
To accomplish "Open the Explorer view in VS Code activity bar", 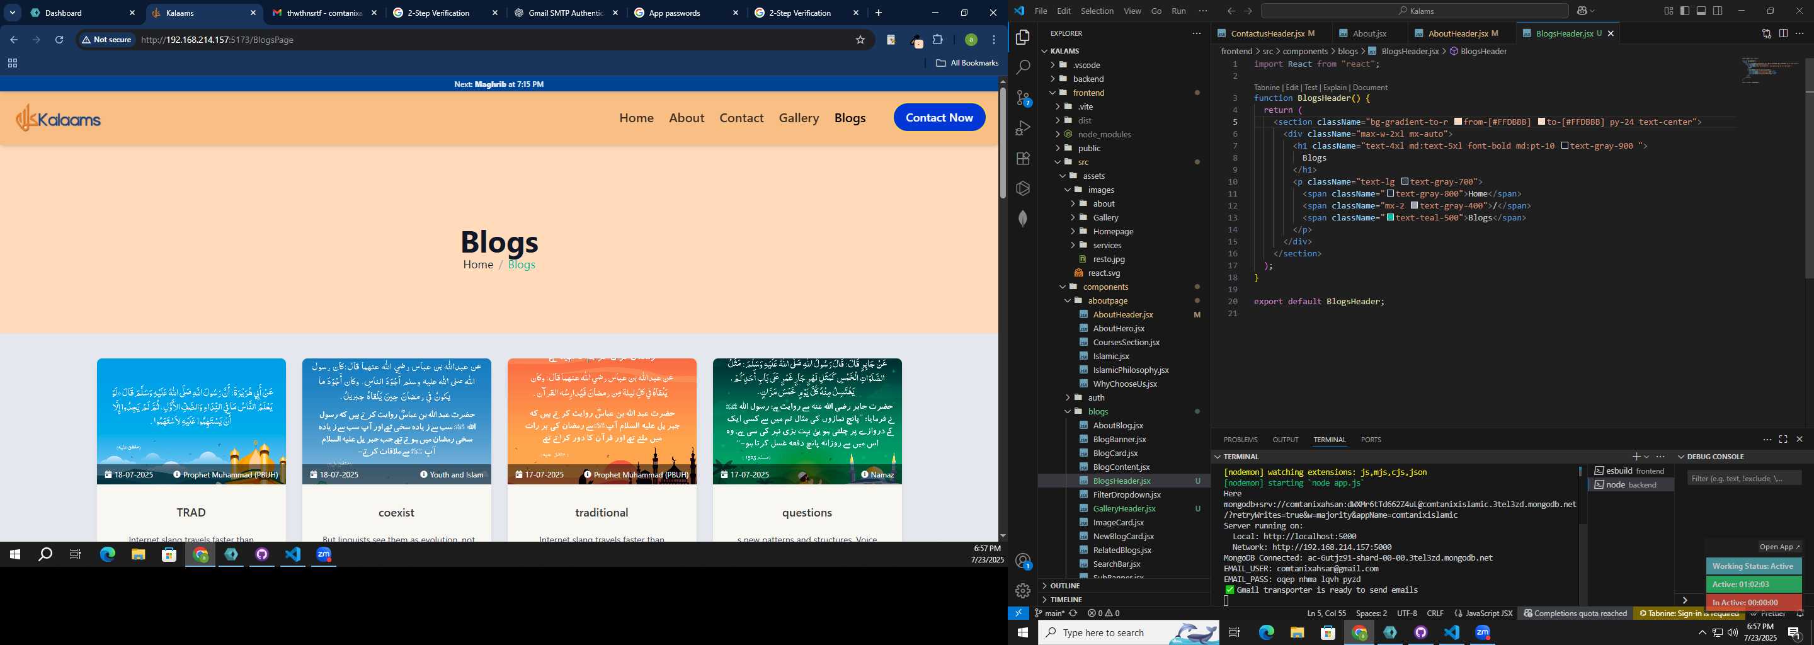I will click(x=1023, y=37).
